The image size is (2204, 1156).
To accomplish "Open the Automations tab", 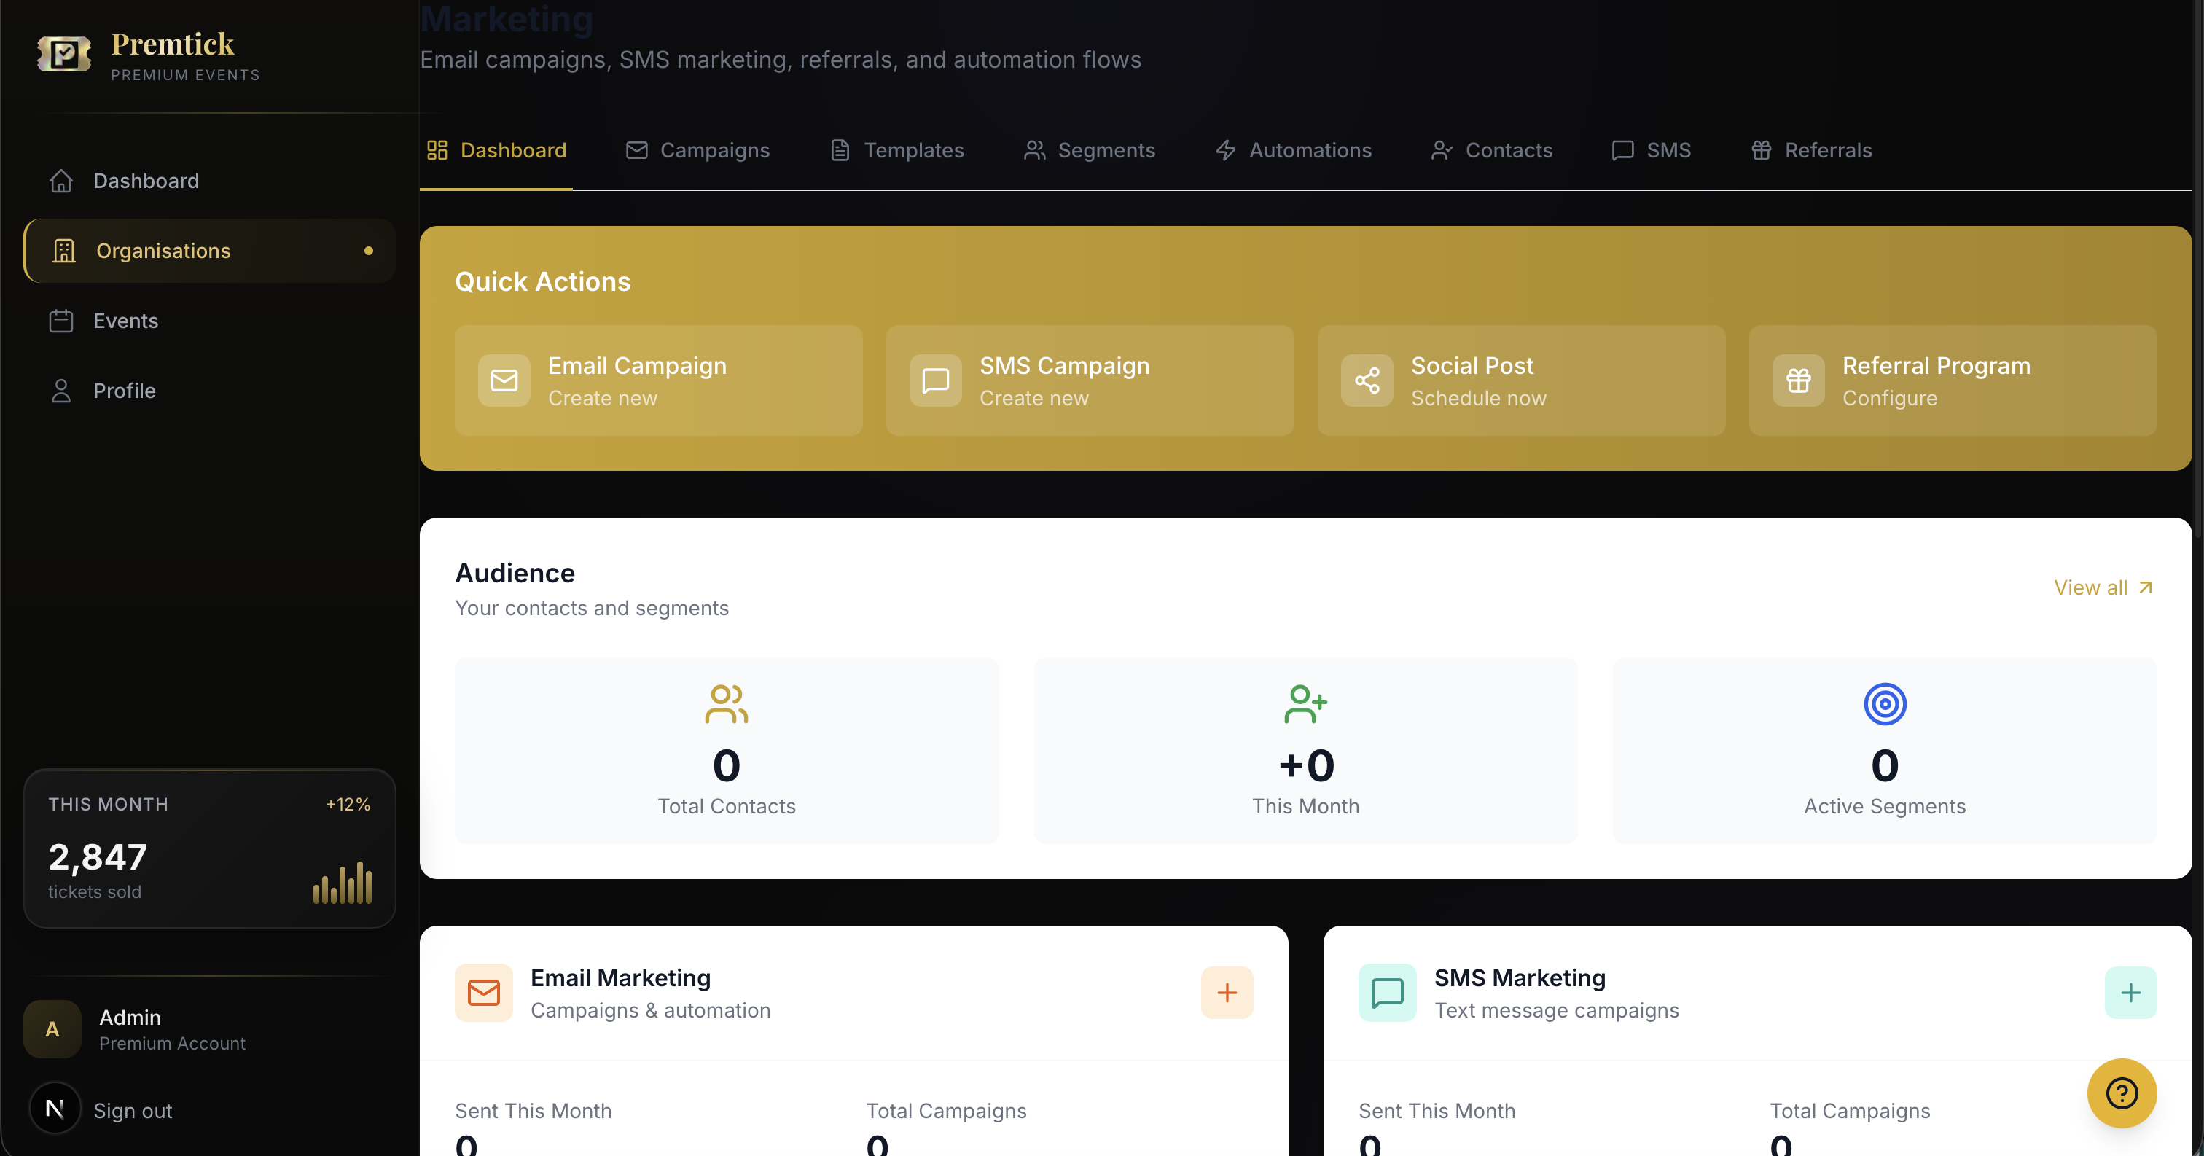I will click(1293, 151).
